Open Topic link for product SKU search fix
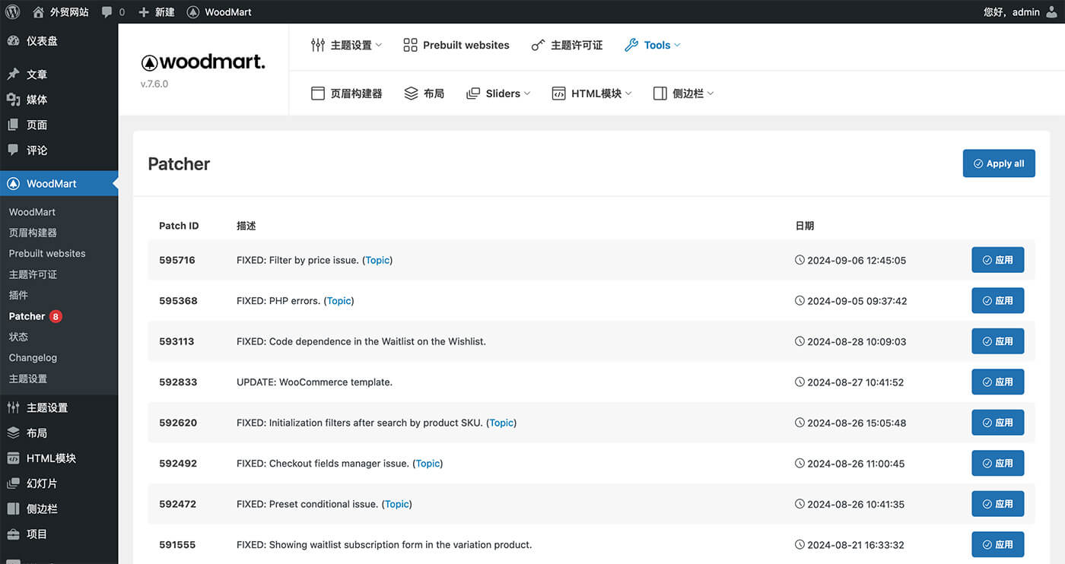The image size is (1065, 564). click(x=501, y=423)
